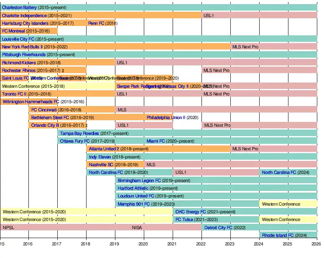325x258 pixels.
Task: Click the Charlotte Independence link
Action: [24, 15]
